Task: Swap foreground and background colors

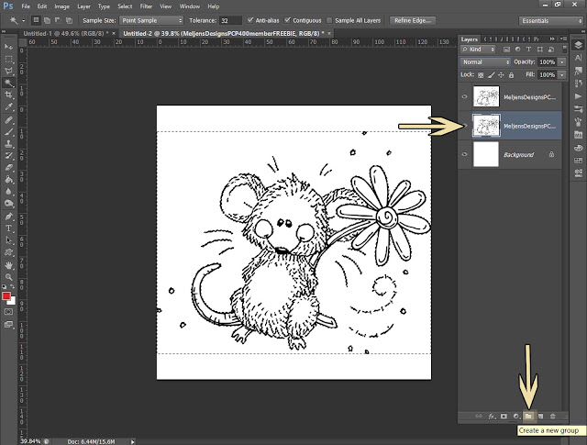Action: (x=12, y=287)
